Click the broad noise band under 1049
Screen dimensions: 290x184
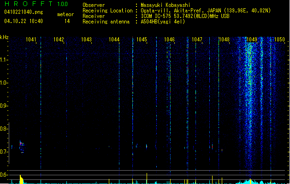point(250,107)
